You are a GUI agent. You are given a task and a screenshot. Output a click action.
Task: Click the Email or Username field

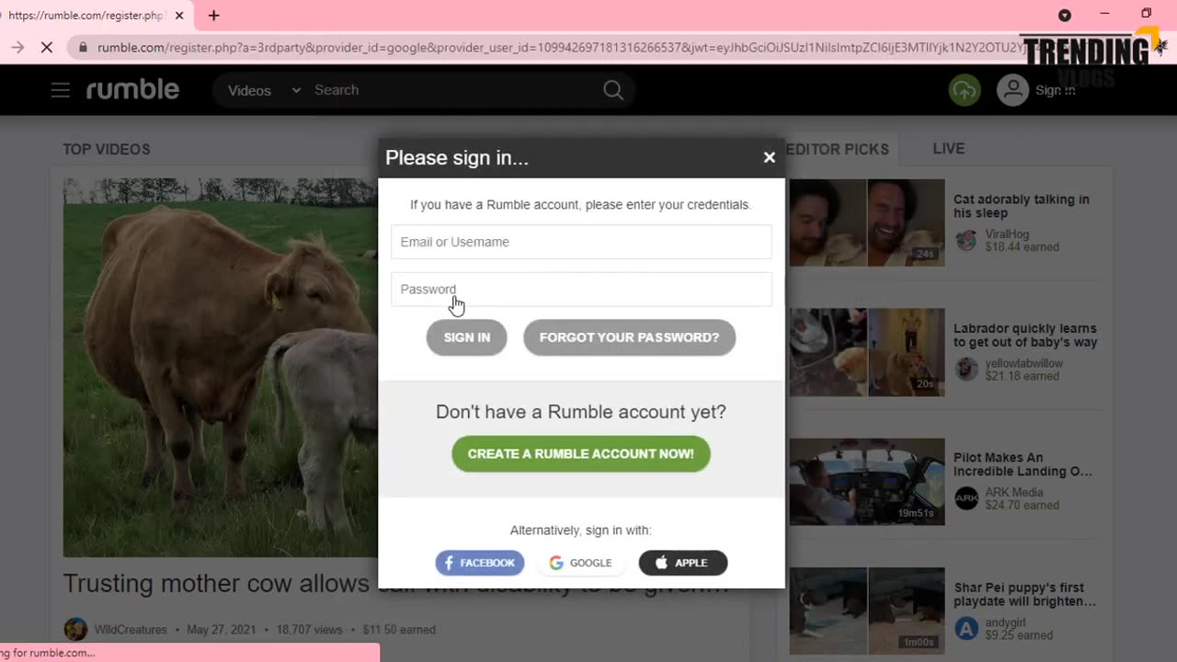click(581, 242)
